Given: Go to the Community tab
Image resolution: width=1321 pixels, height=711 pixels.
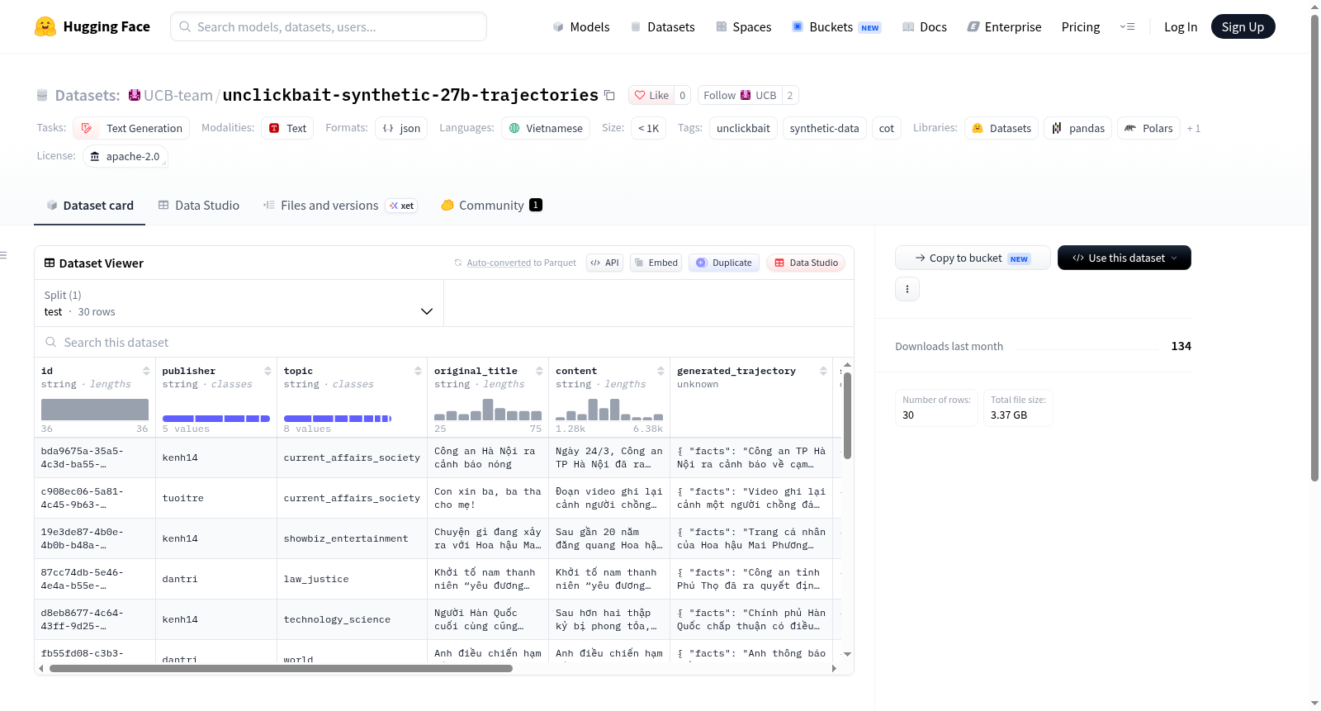Looking at the screenshot, I should pos(491,205).
